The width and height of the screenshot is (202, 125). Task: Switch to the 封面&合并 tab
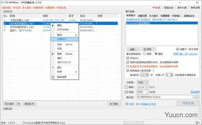coord(189,16)
